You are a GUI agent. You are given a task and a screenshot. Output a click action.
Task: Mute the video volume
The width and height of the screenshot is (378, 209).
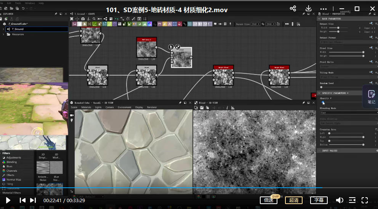[340, 200]
